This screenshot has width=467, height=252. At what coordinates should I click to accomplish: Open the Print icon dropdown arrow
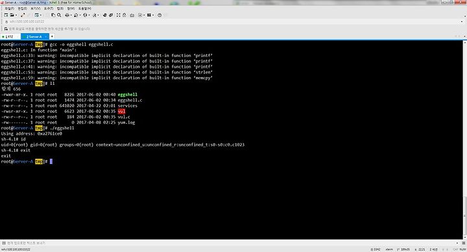pyautogui.click(x=71, y=15)
